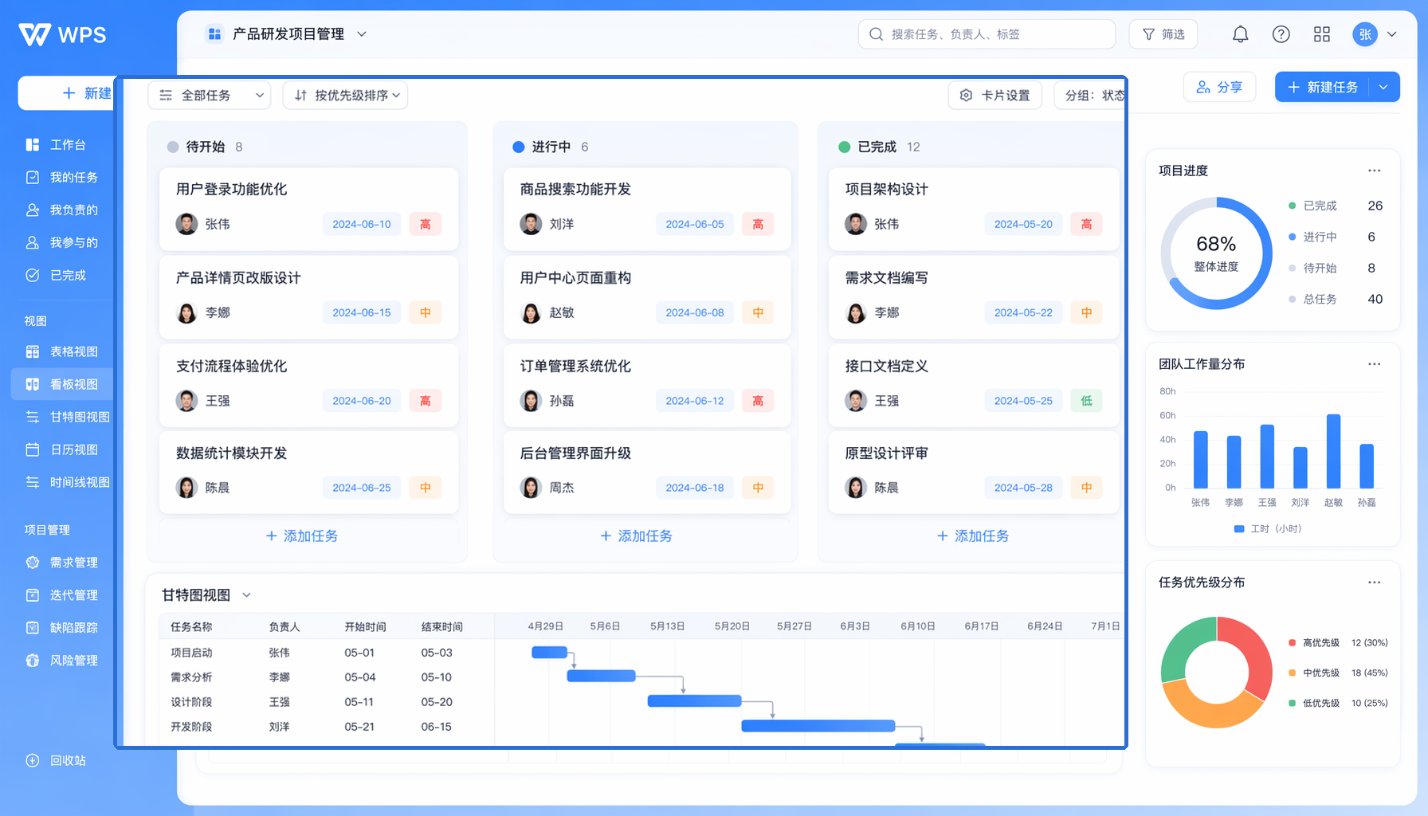Select the 开发阶段 Gantt row name
Viewport: 1428px width, 816px height.
tap(191, 727)
